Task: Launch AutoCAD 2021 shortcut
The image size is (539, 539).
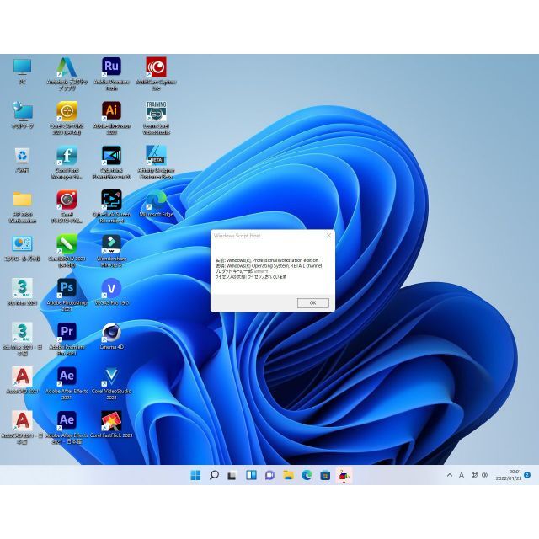Action: point(23,381)
